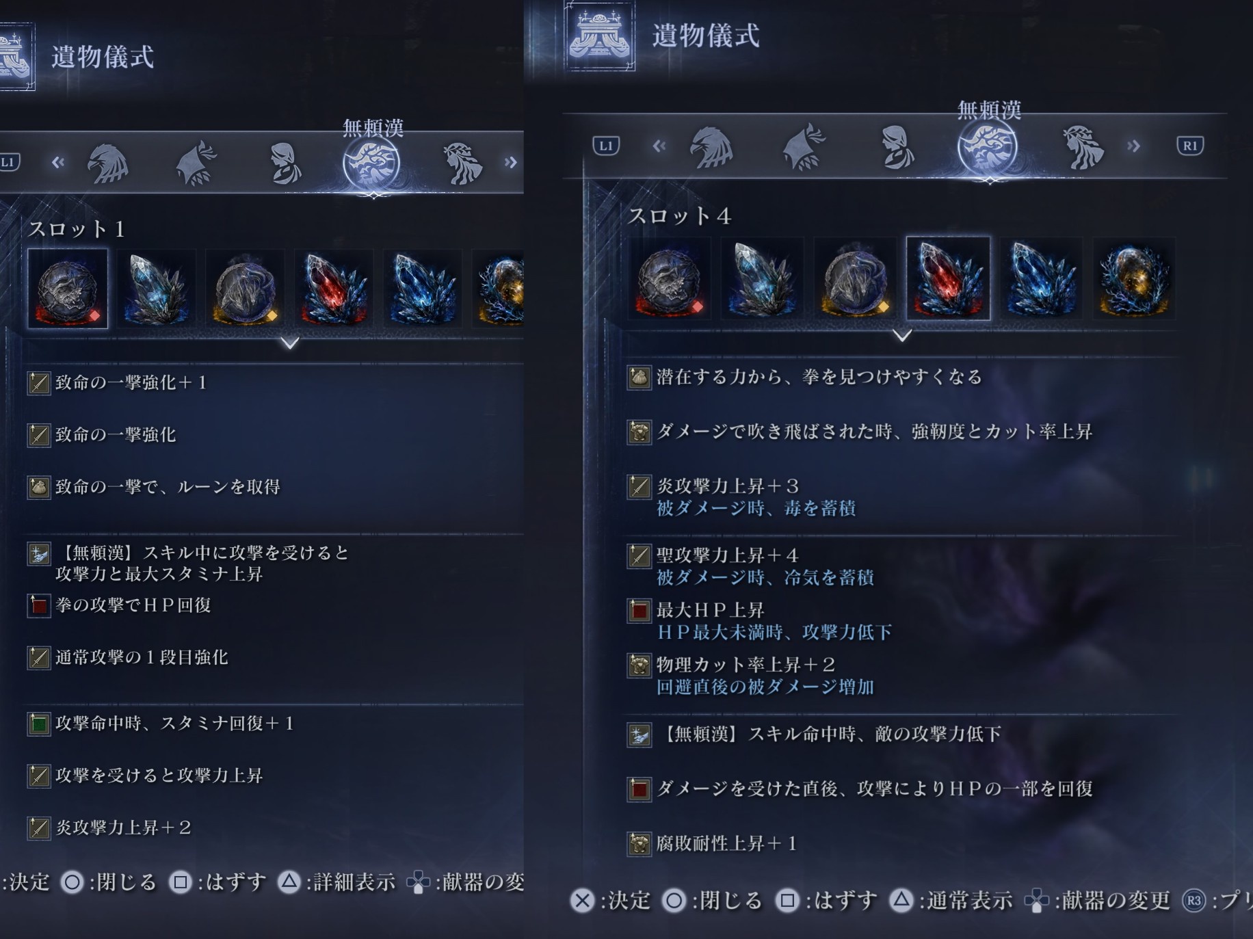Select the orange-gem orb relic under スロット1
Screen dimensions: 1253x939
click(x=245, y=289)
